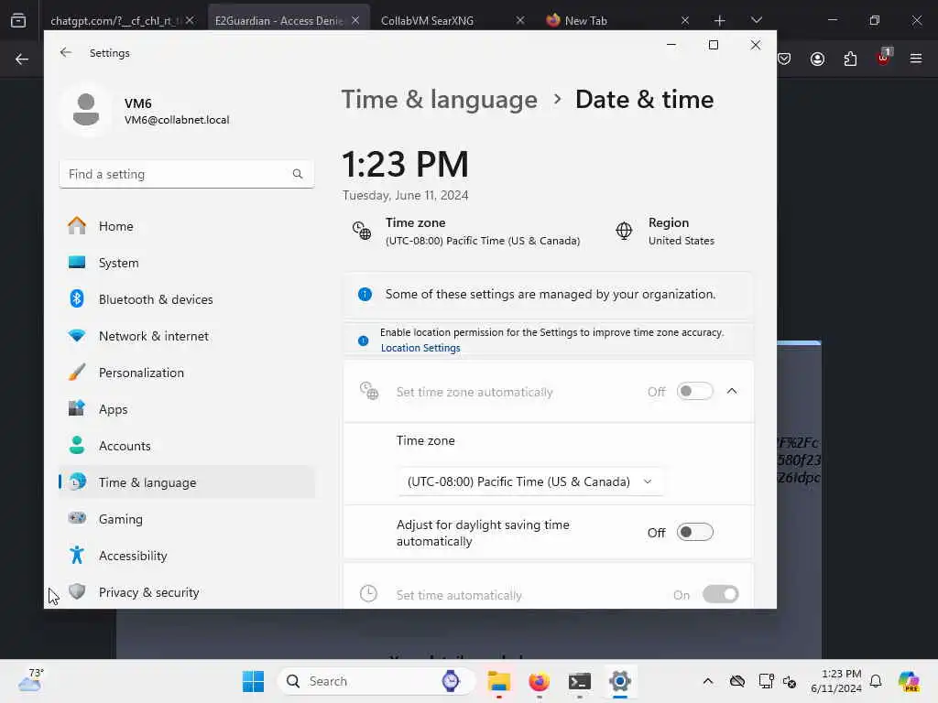938x703 pixels.
Task: Open a new Firefox tab with plus
Action: 720,20
